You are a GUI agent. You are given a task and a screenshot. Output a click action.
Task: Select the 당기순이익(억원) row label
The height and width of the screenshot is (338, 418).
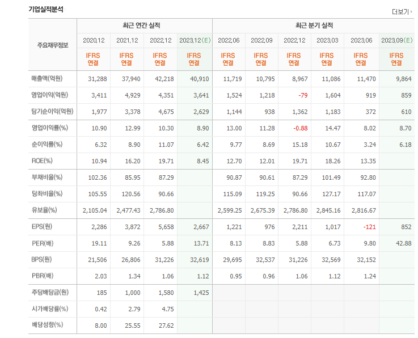(52, 111)
